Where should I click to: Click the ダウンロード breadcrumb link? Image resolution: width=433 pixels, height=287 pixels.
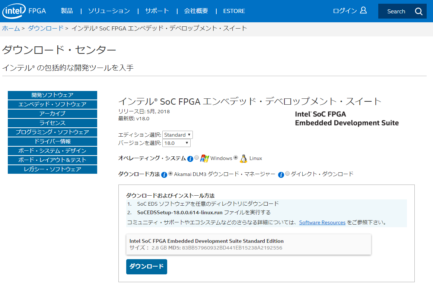[45, 28]
